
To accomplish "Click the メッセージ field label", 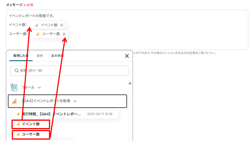I will [x=14, y=5].
